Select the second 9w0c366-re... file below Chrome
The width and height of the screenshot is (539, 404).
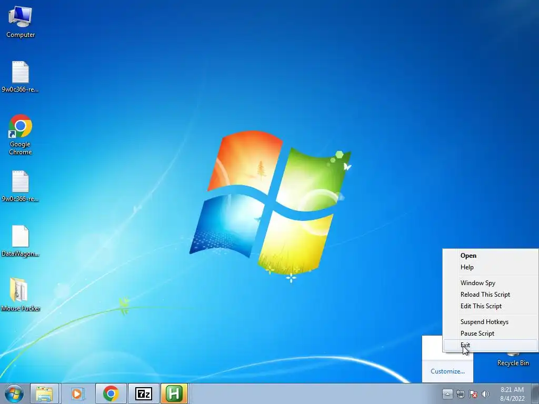click(21, 186)
